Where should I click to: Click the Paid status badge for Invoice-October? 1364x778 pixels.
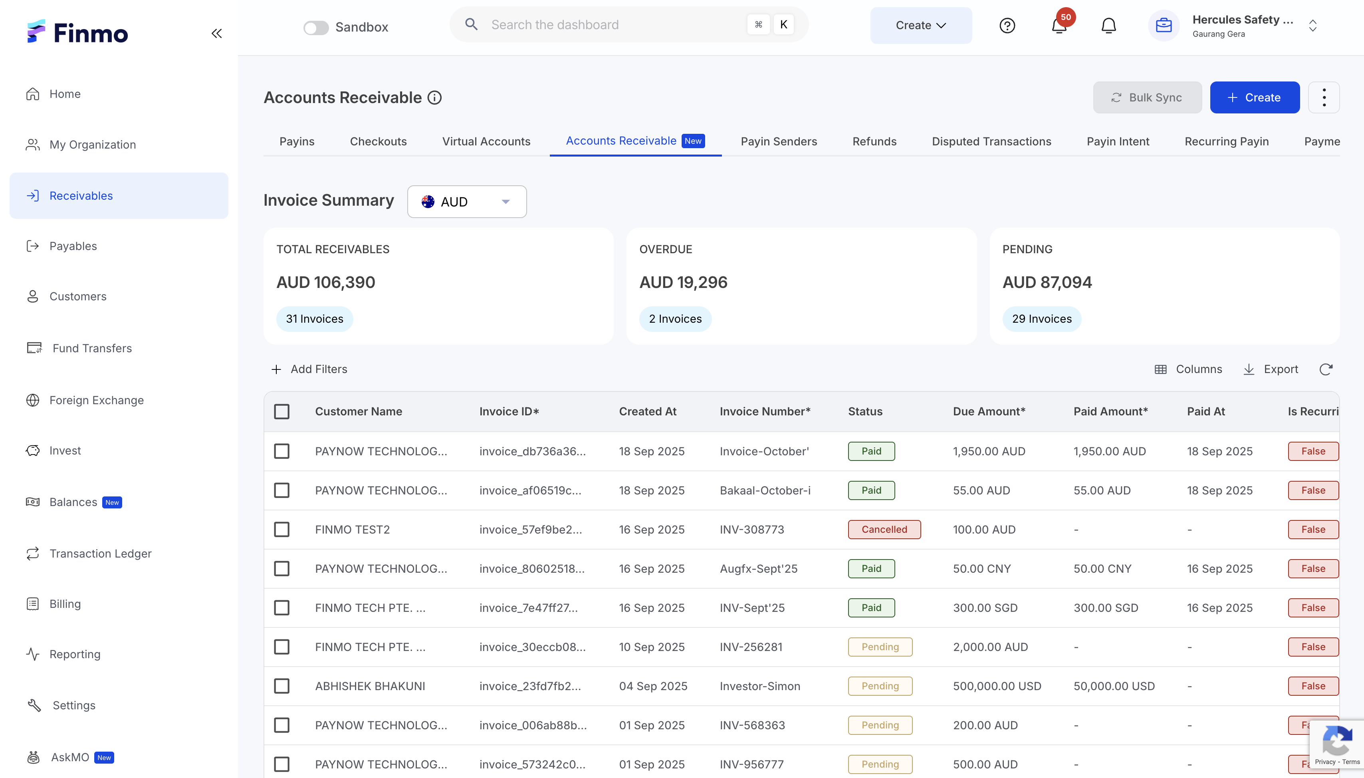pyautogui.click(x=871, y=451)
